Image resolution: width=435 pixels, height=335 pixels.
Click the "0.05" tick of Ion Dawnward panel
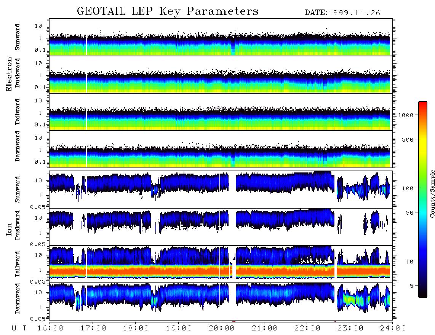coord(38,319)
